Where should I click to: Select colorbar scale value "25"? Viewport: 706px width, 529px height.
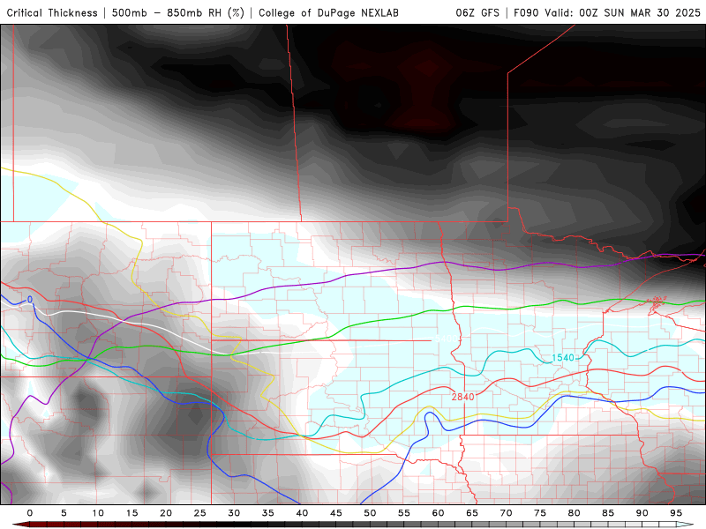(199, 513)
